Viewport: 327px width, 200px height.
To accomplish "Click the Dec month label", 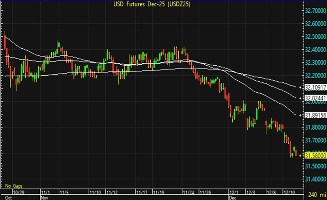I will coord(233,198).
